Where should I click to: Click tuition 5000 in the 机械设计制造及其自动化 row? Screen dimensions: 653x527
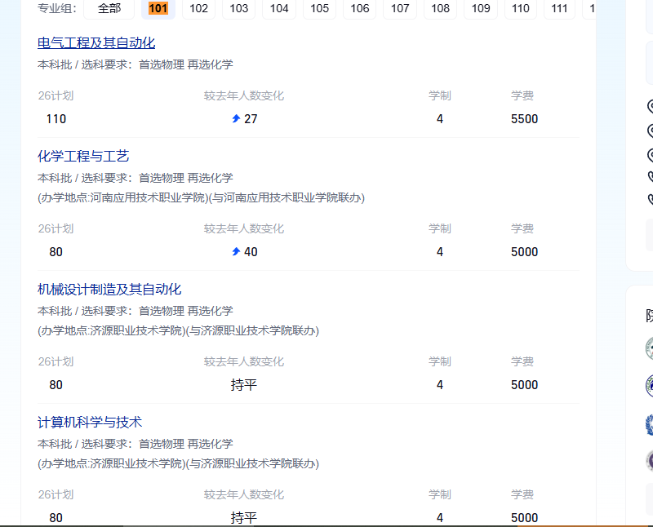524,384
